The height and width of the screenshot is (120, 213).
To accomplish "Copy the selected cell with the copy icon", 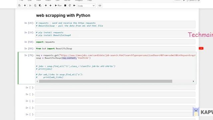I will (x=35, y=6).
